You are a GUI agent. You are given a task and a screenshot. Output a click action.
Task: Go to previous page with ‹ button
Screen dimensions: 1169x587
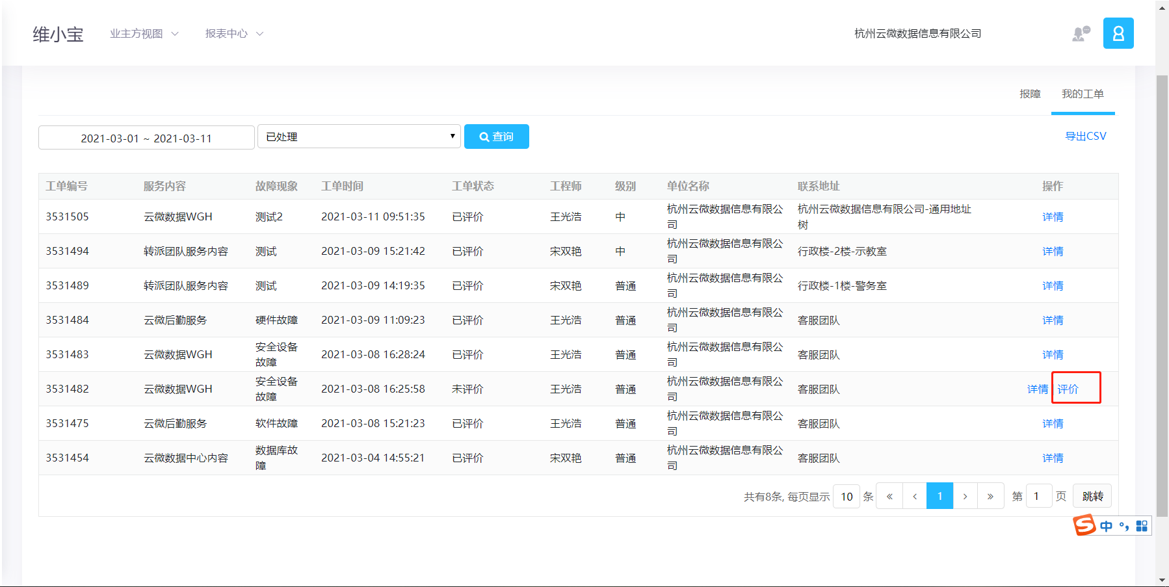(915, 496)
